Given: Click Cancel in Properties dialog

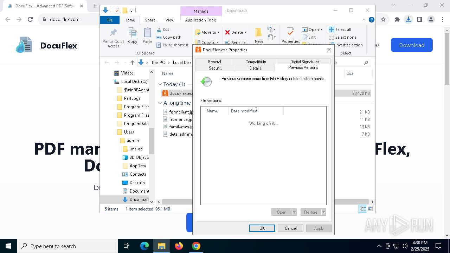Looking at the screenshot, I should [x=290, y=228].
